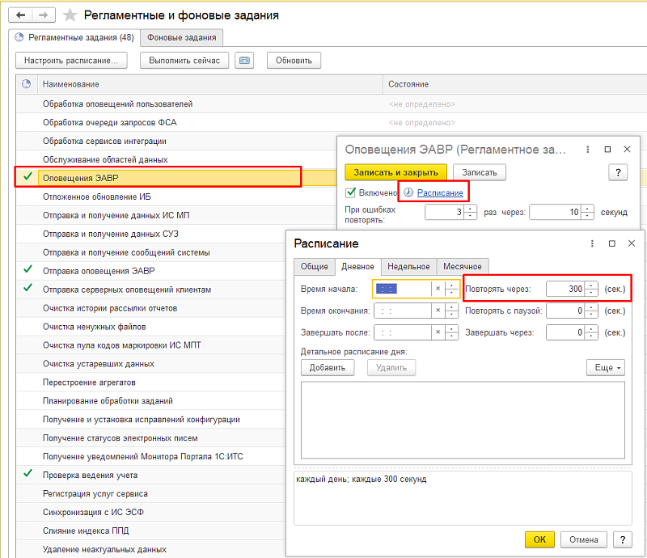Open the Фоновые задания tab

[181, 37]
